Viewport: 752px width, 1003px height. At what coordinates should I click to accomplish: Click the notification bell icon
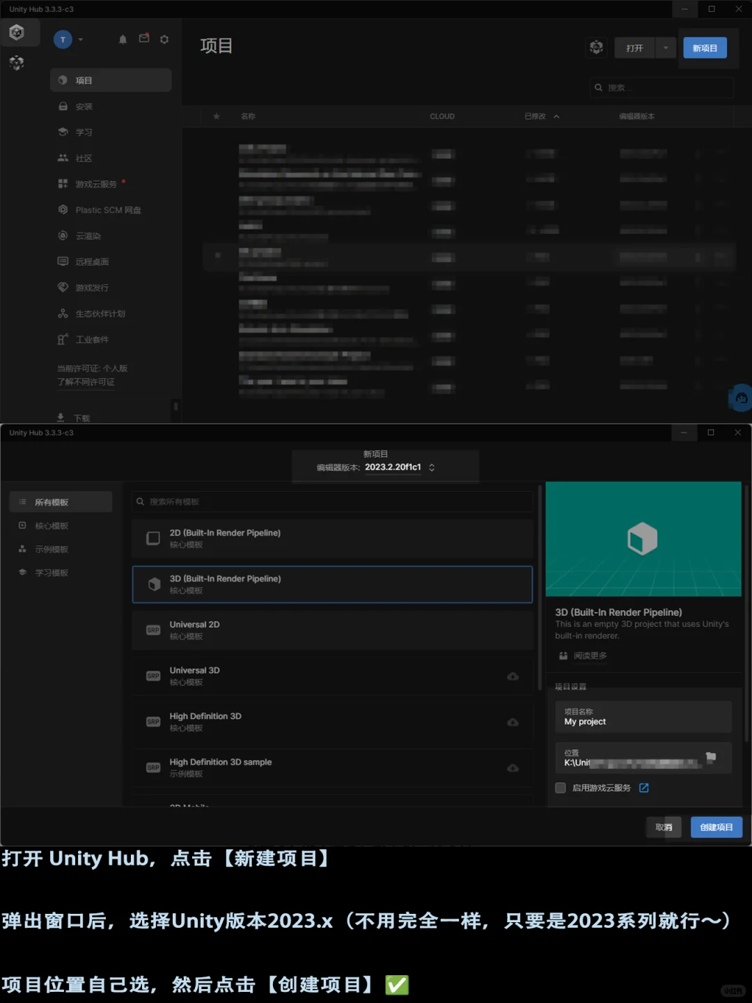tap(122, 39)
